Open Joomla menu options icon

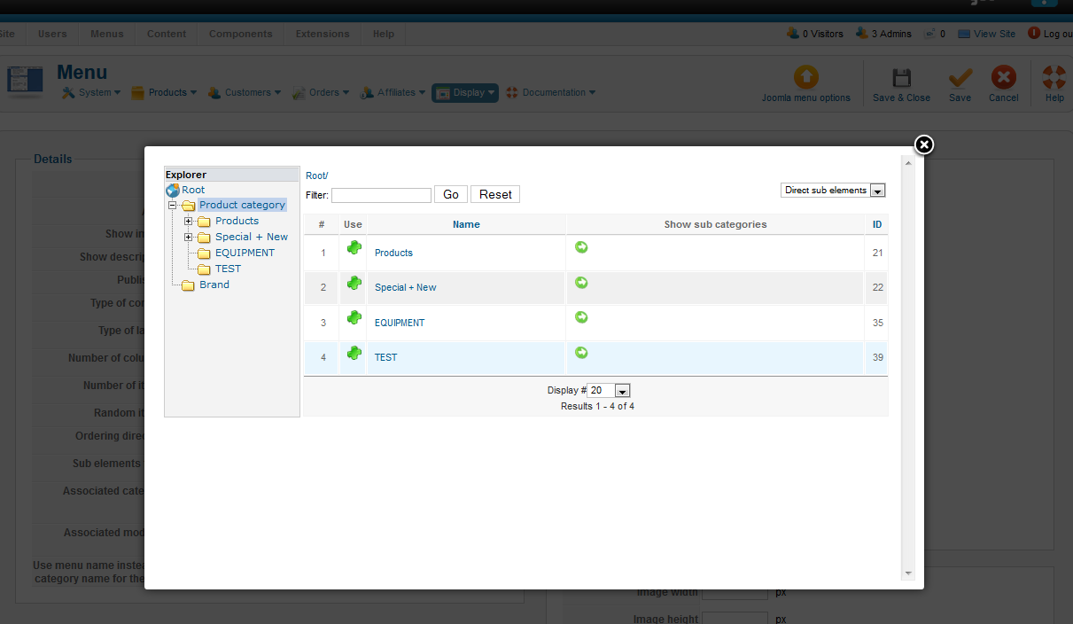coord(805,77)
